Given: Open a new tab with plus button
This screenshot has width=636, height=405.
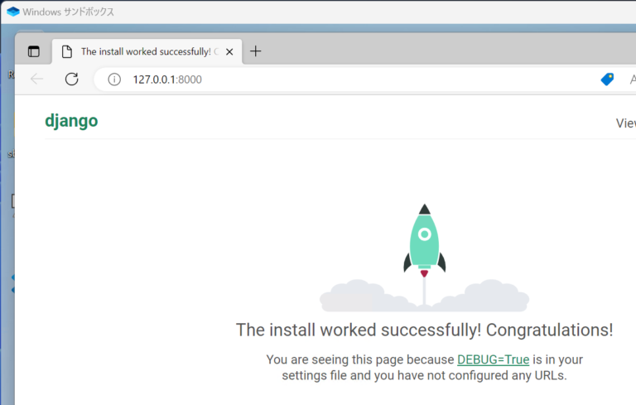Looking at the screenshot, I should pyautogui.click(x=255, y=51).
